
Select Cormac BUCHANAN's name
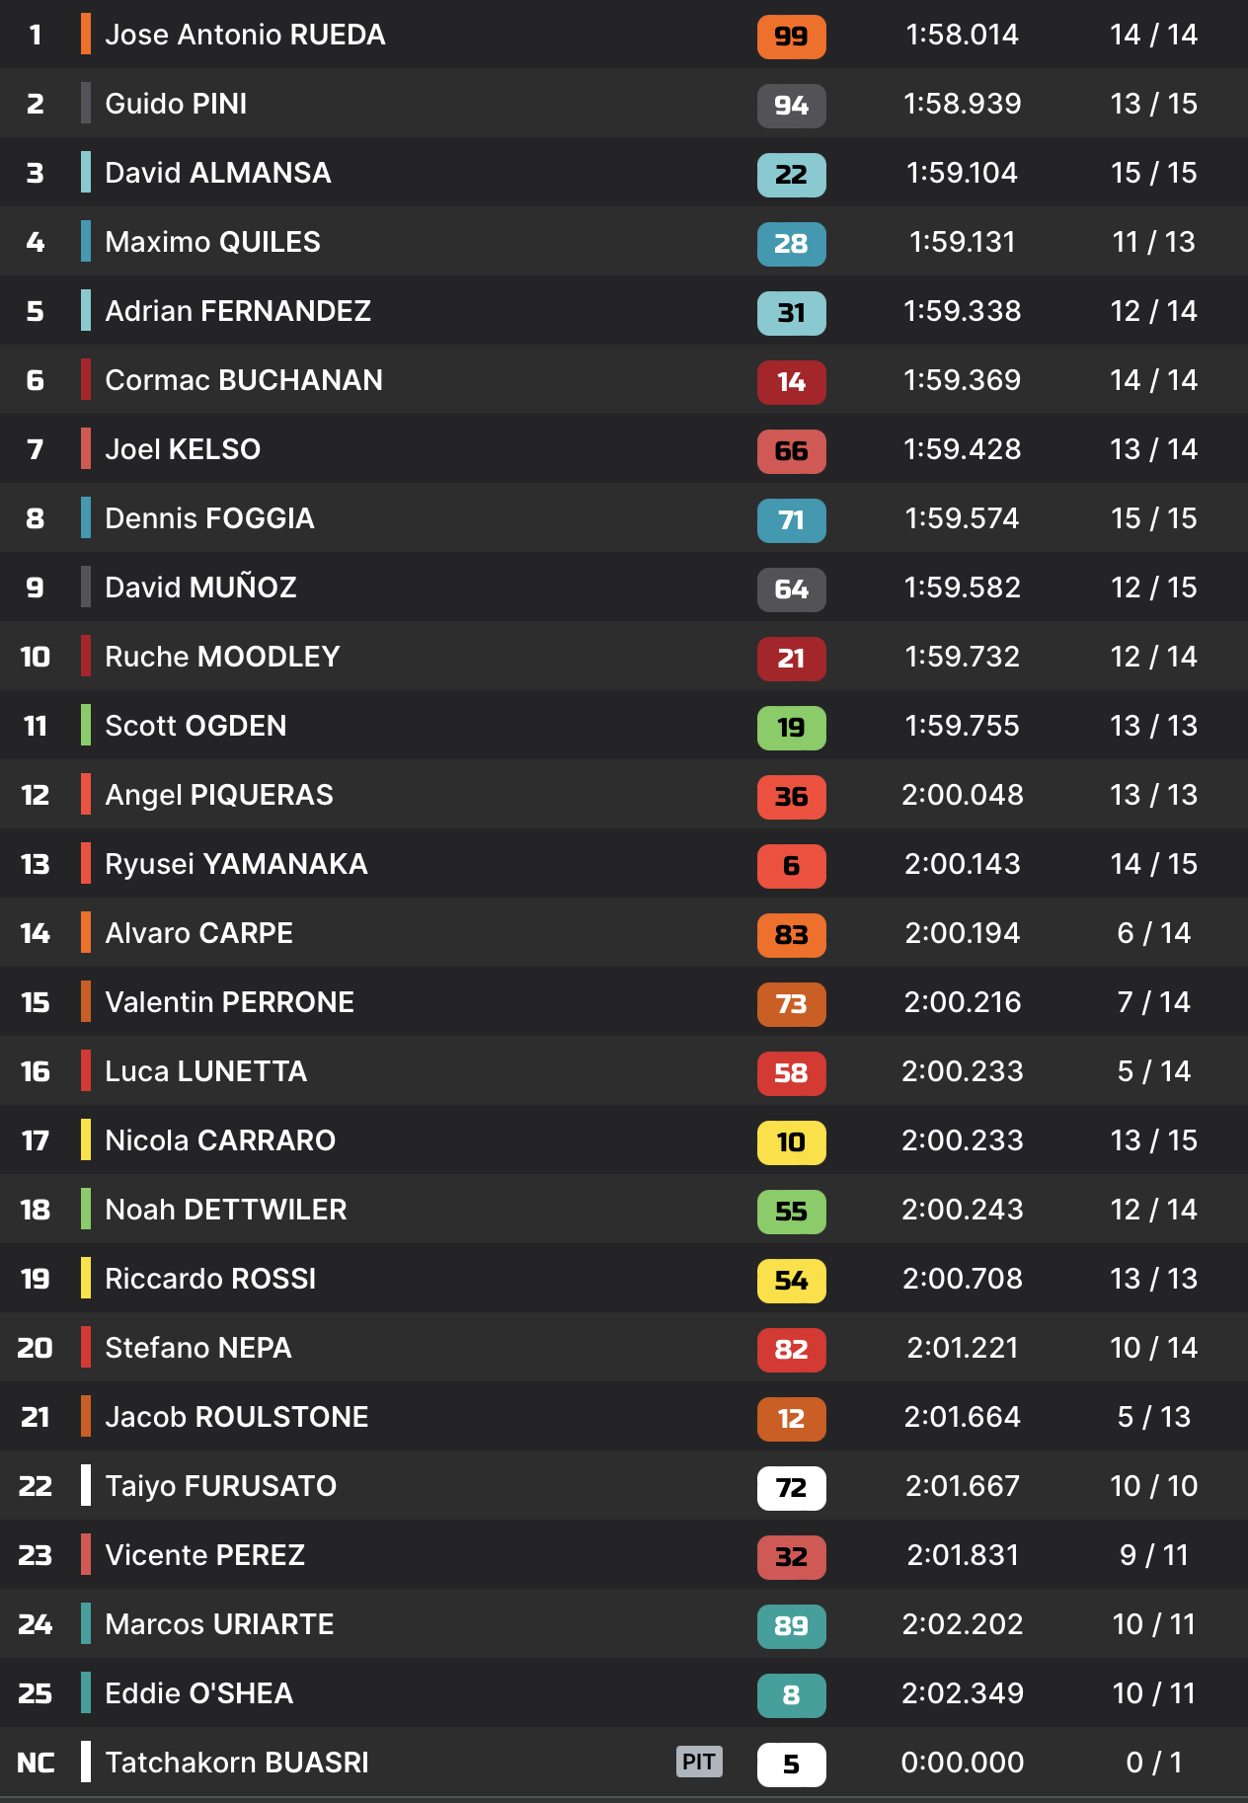(244, 380)
